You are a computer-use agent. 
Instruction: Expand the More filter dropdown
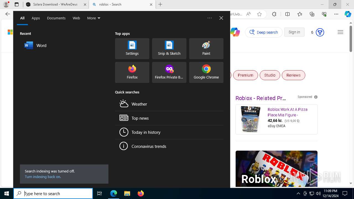94,18
